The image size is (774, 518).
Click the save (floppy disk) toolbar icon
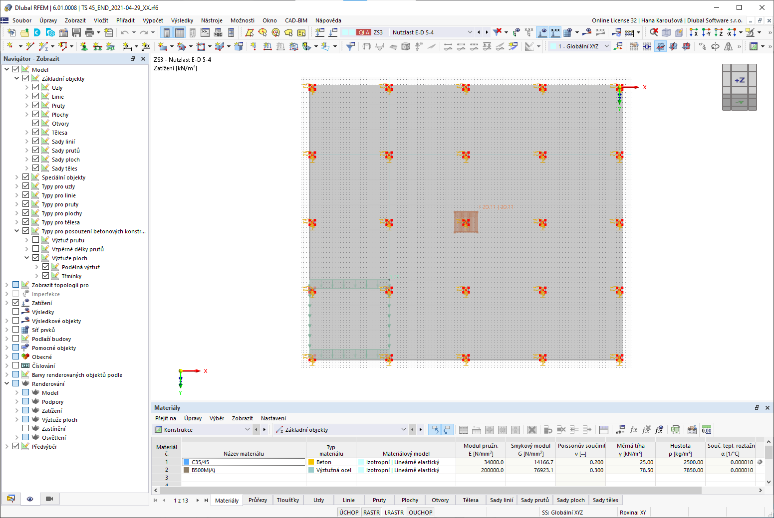[76, 32]
